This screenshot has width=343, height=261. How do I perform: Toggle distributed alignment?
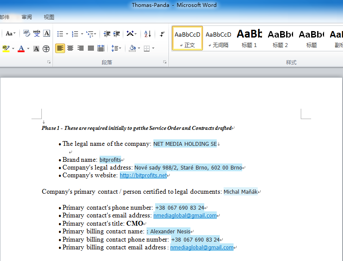(101, 48)
